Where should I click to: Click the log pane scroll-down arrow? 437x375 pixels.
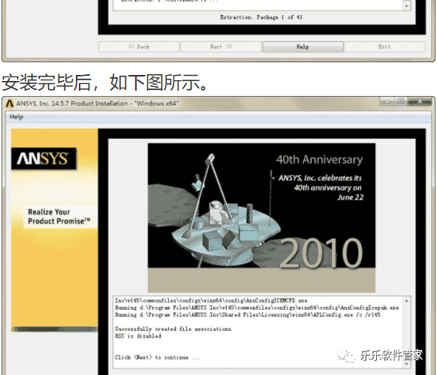406,364
